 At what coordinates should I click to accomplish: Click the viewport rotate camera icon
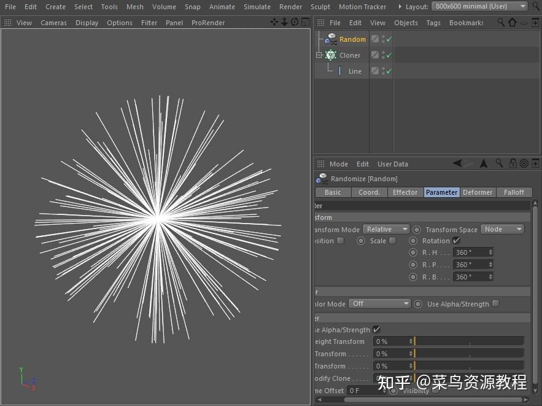click(295, 23)
